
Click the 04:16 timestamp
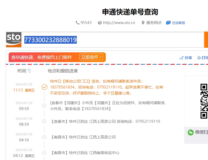pyautogui.click(x=24, y=140)
